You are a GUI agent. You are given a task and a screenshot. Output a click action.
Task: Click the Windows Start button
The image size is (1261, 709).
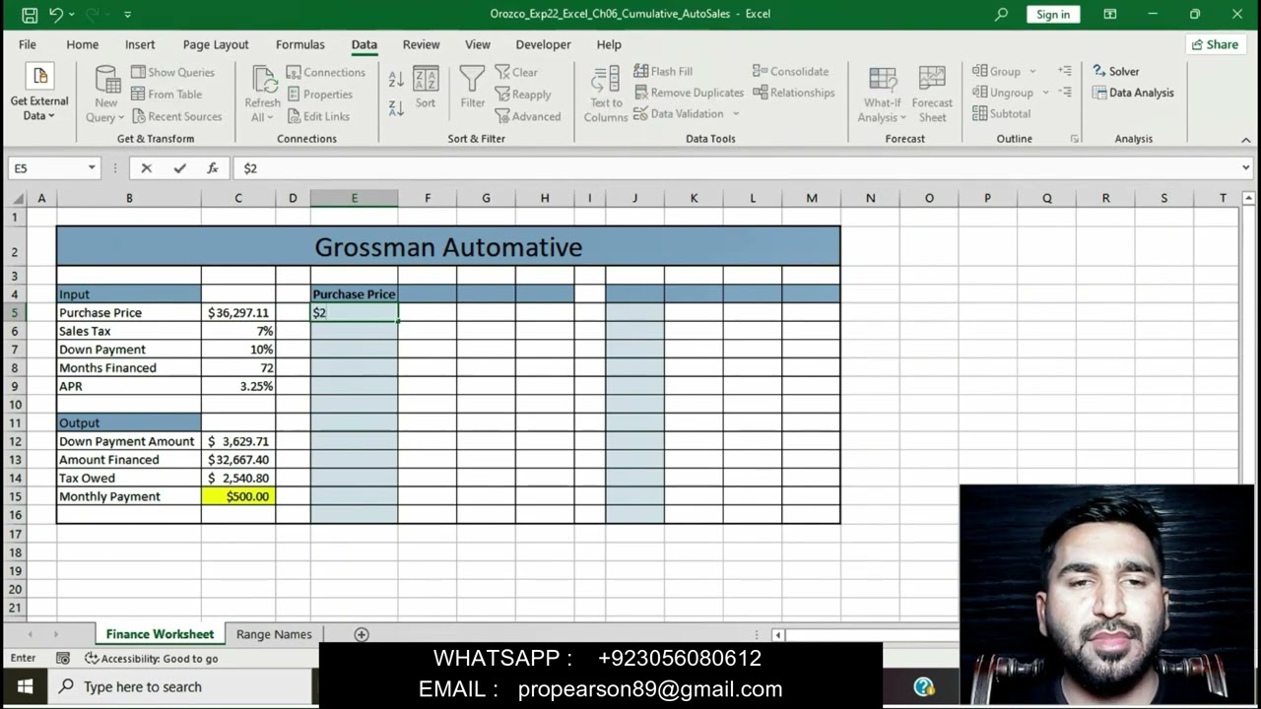pos(25,686)
